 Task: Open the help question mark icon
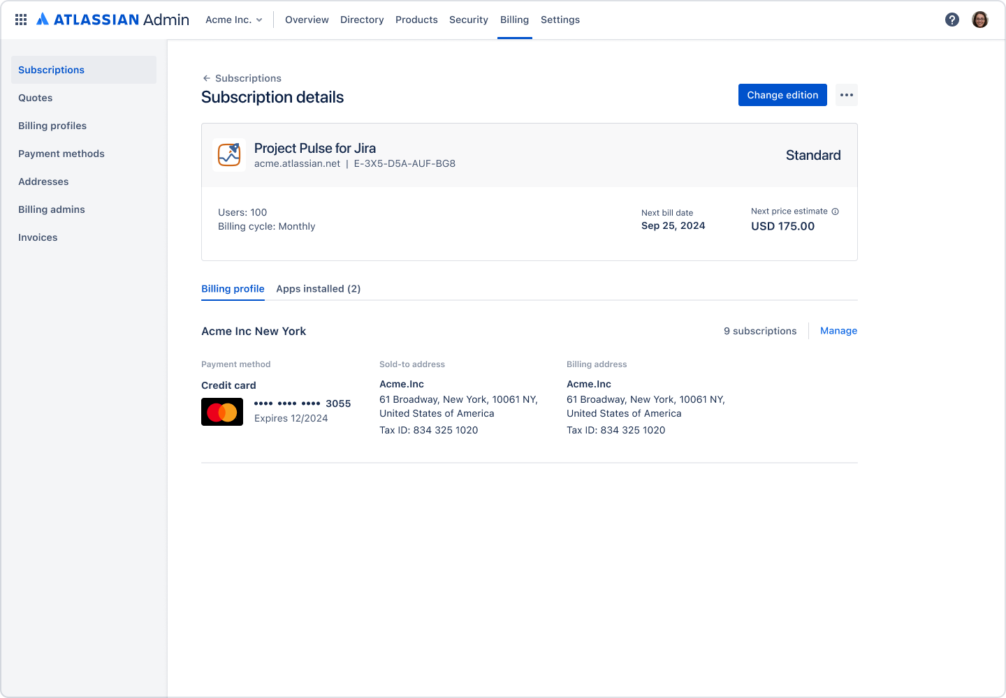point(952,20)
